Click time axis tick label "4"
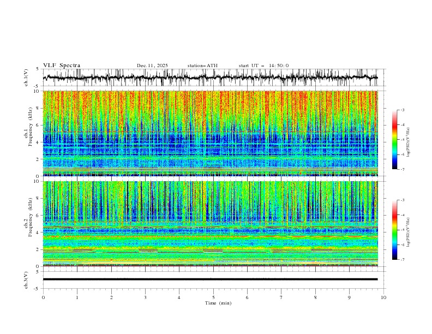The image size is (432, 334). point(179,297)
